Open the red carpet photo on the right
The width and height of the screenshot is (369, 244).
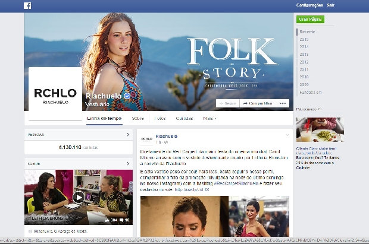click(x=259, y=216)
